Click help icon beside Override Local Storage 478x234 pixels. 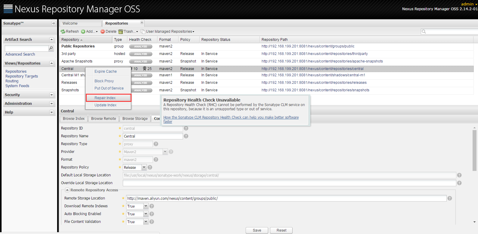pos(459,183)
